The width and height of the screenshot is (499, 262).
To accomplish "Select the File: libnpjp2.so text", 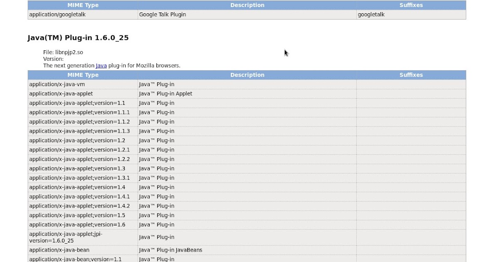I will [x=63, y=52].
